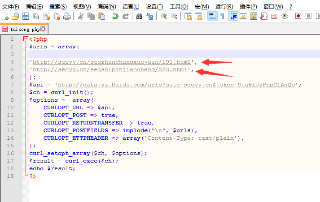This screenshot has width=320, height=202.
Task: Open the 编码(N) encoding menu
Action: pyautogui.click(x=106, y=6)
